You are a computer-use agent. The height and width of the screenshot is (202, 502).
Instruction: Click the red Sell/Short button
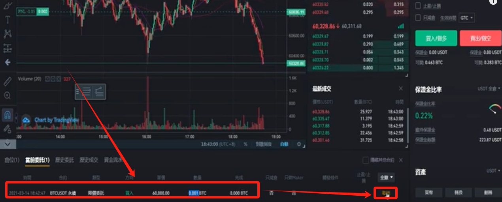pyautogui.click(x=481, y=38)
